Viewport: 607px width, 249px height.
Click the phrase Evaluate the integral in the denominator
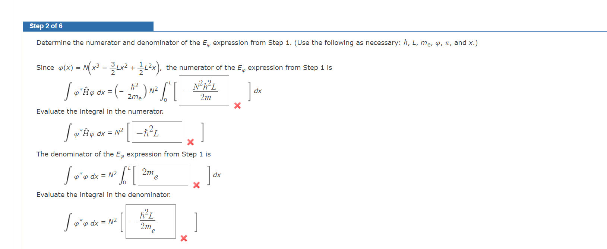103,194
